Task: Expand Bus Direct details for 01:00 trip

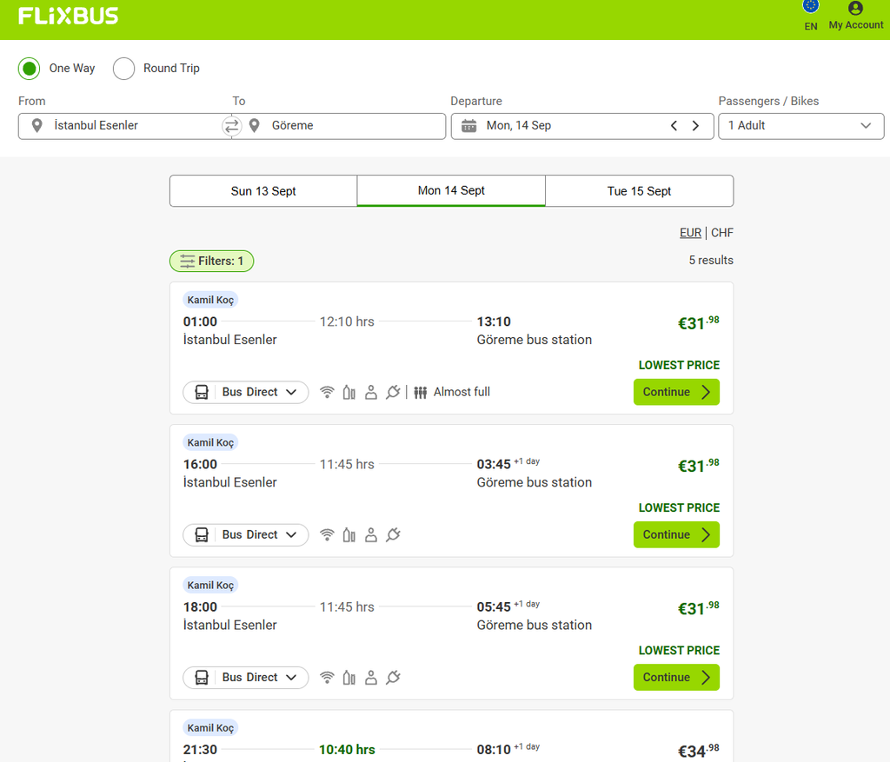Action: coord(246,392)
